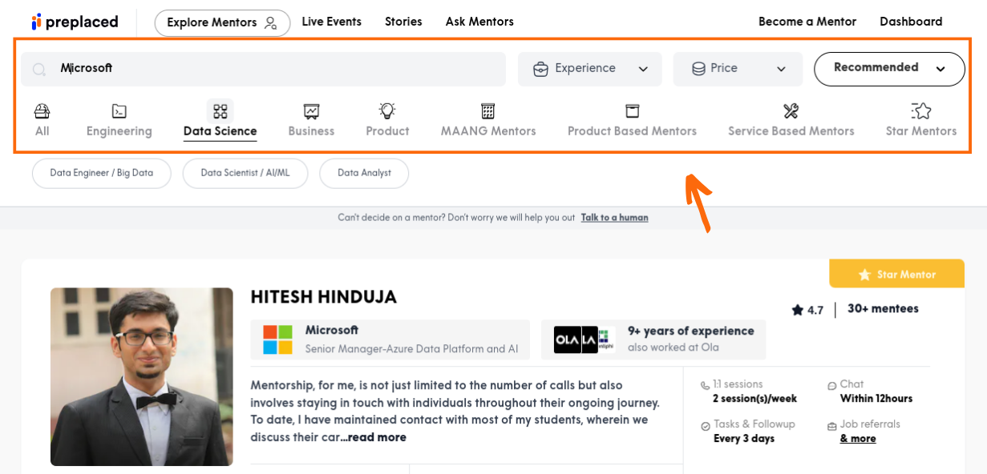Open Stories menu item
The width and height of the screenshot is (987, 474).
[403, 22]
